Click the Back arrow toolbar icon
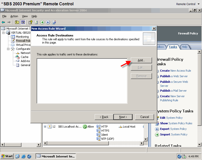This screenshot has height=160, width=202. coord(3,22)
